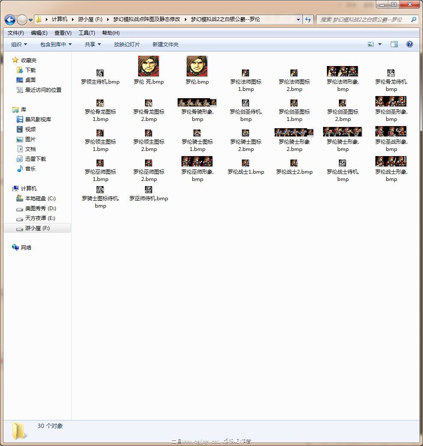This screenshot has width=423, height=446.
Task: Click the 放映幻灯片 button
Action: (x=127, y=44)
